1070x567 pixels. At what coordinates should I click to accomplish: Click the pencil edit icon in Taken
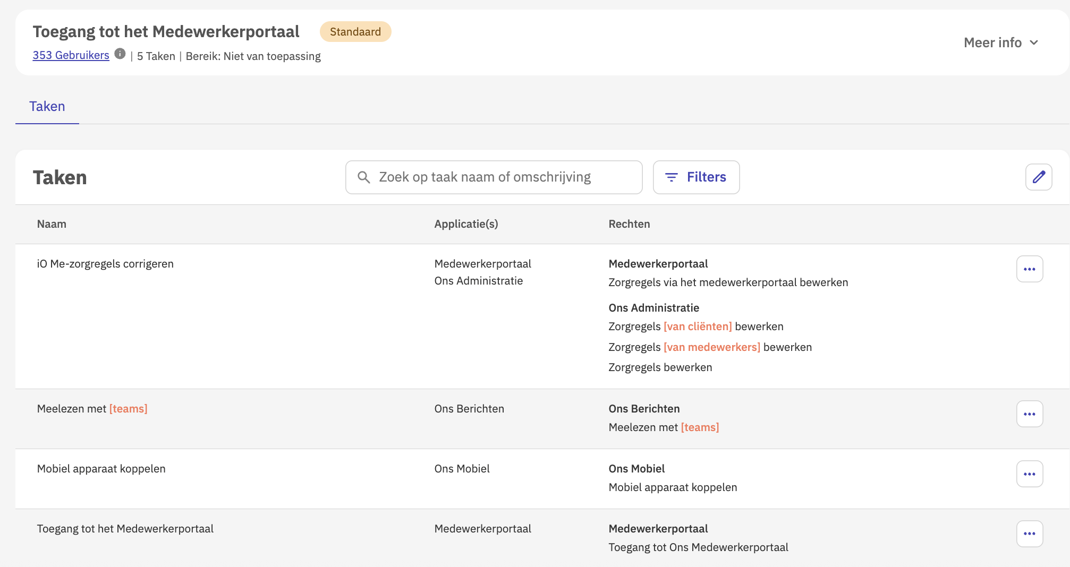pos(1039,177)
